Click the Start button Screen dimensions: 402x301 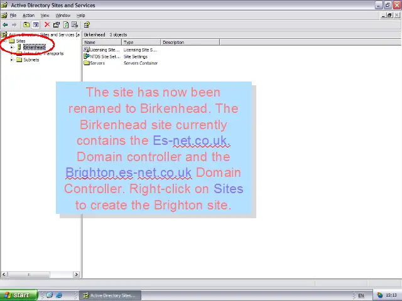[19, 295]
